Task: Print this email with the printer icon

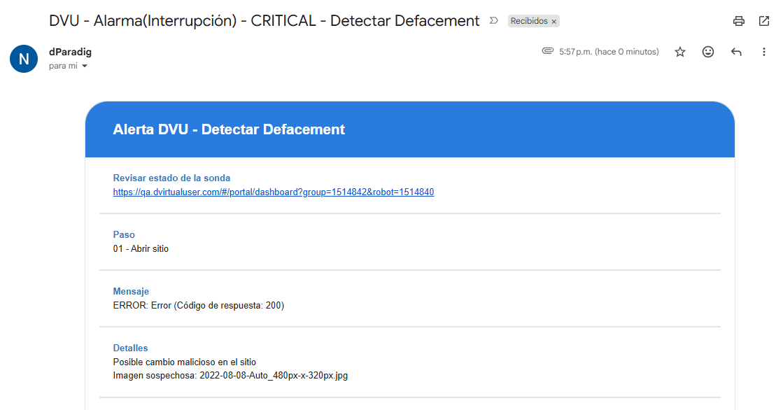Action: (738, 21)
